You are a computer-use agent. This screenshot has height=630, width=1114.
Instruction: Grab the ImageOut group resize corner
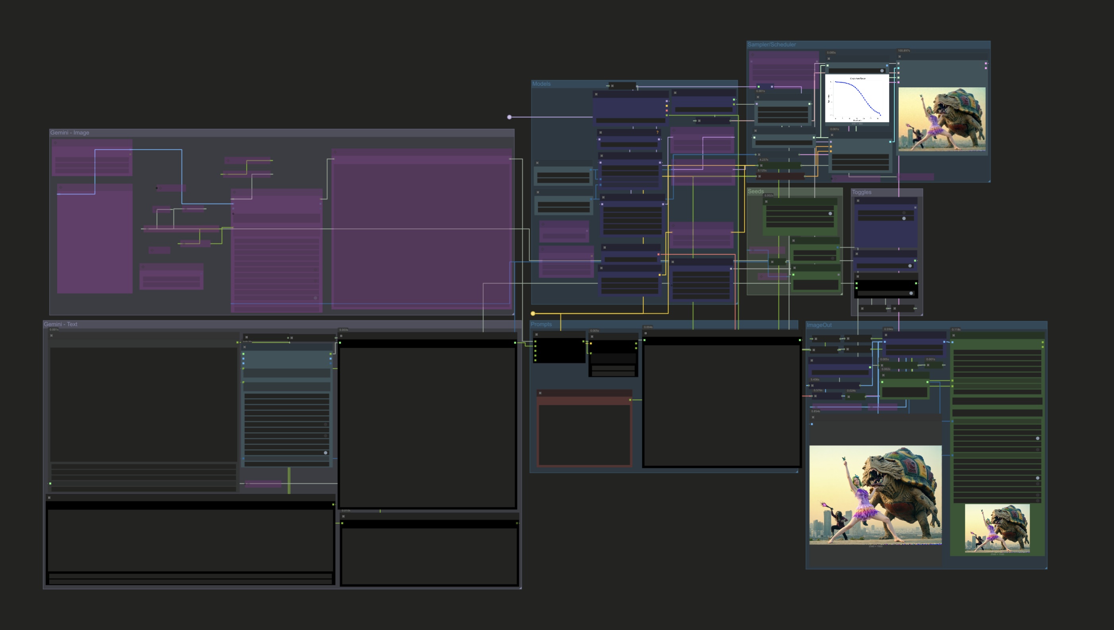coord(1046,567)
